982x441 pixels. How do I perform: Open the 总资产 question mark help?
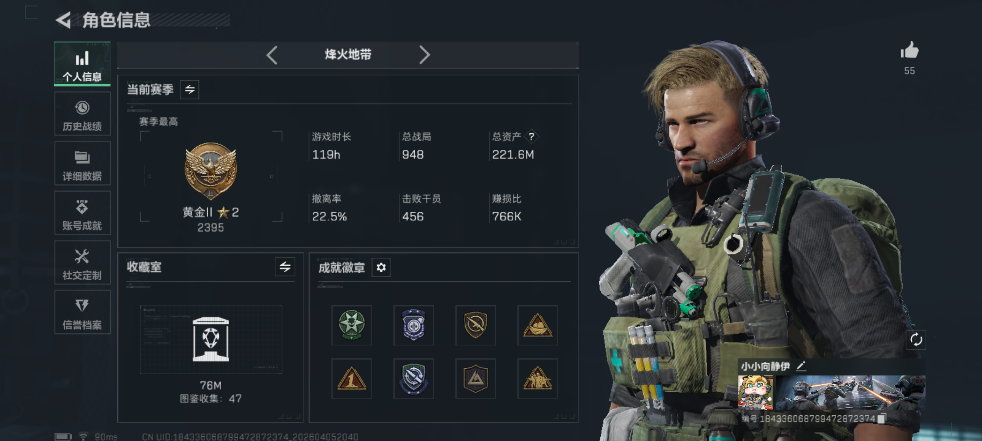532,136
